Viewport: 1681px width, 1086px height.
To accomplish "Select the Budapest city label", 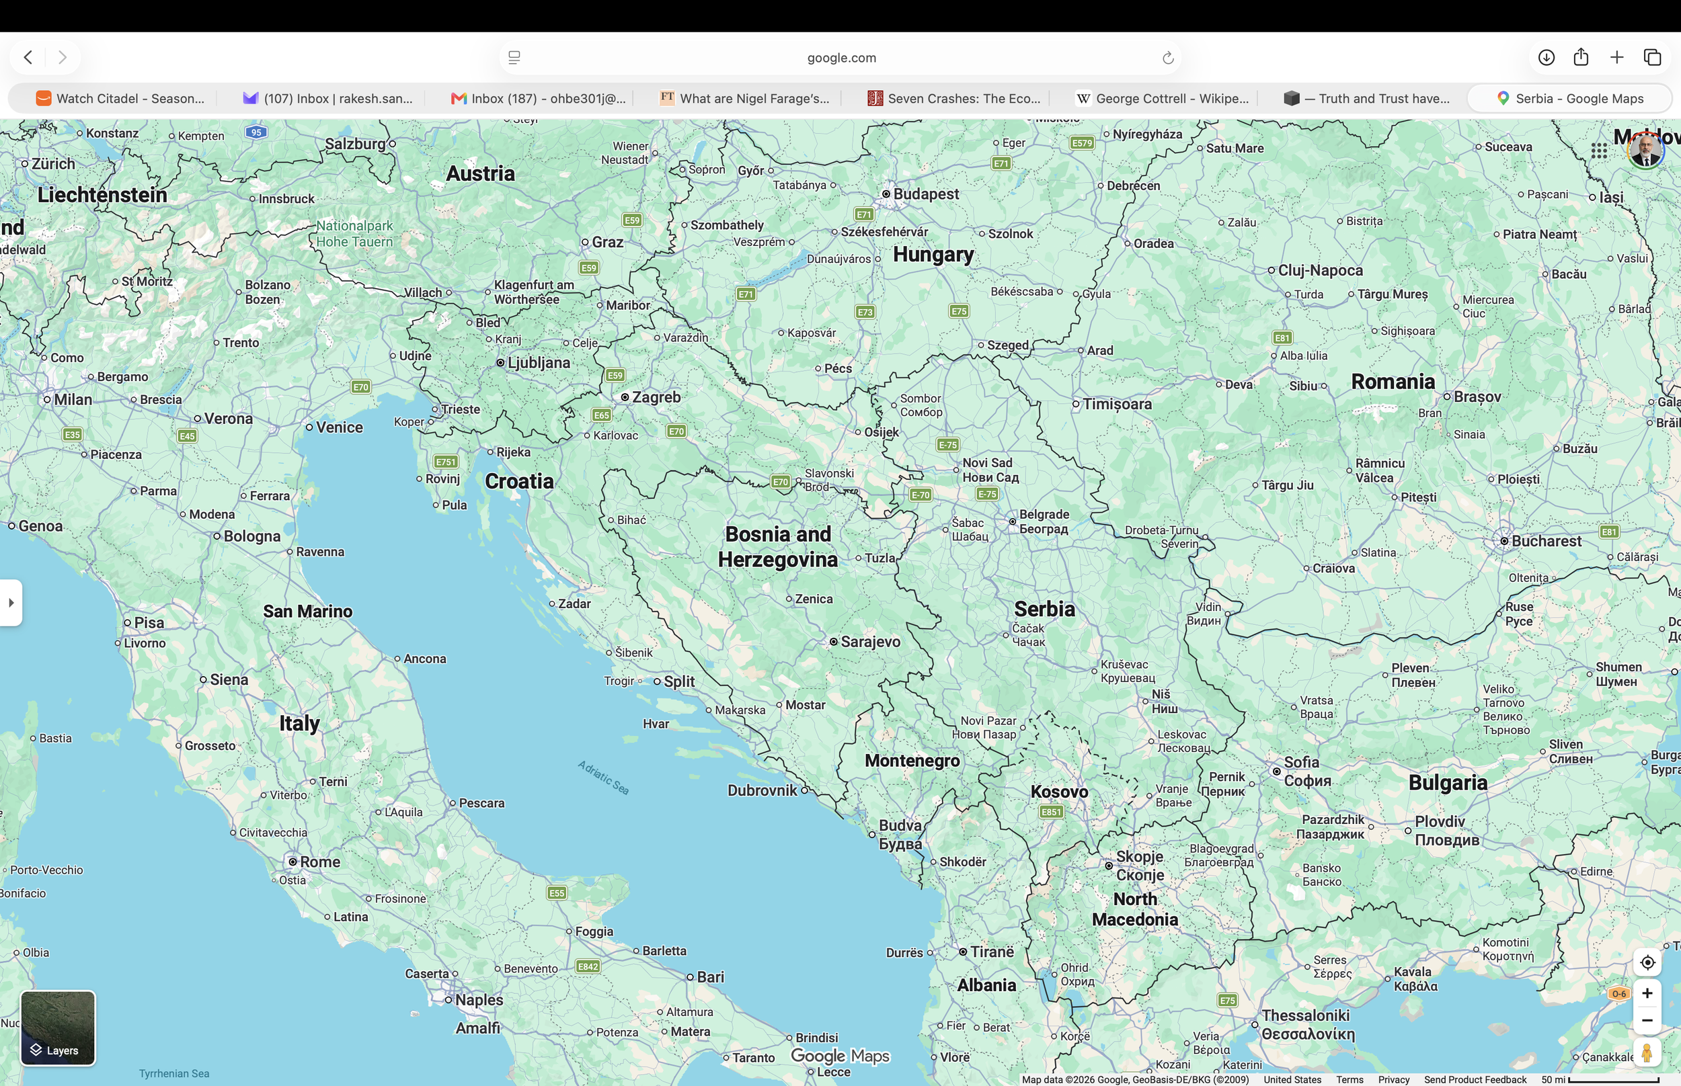I will [x=926, y=194].
